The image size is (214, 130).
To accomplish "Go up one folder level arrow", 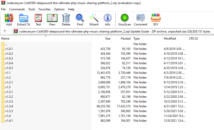I will [x=5, y=31].
